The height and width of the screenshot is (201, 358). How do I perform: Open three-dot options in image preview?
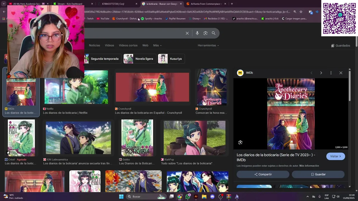coord(331,73)
